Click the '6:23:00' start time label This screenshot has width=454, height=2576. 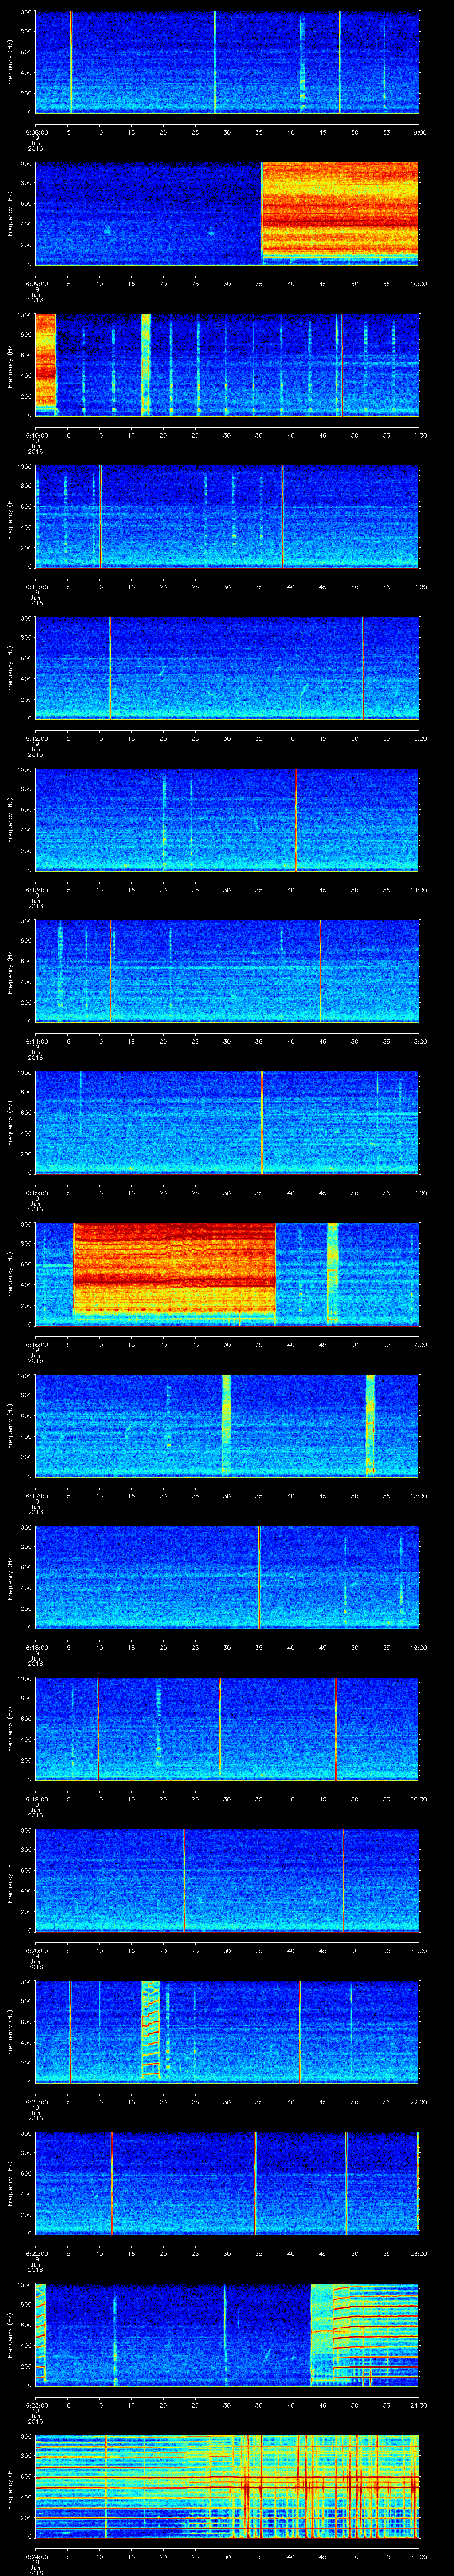[36, 2405]
